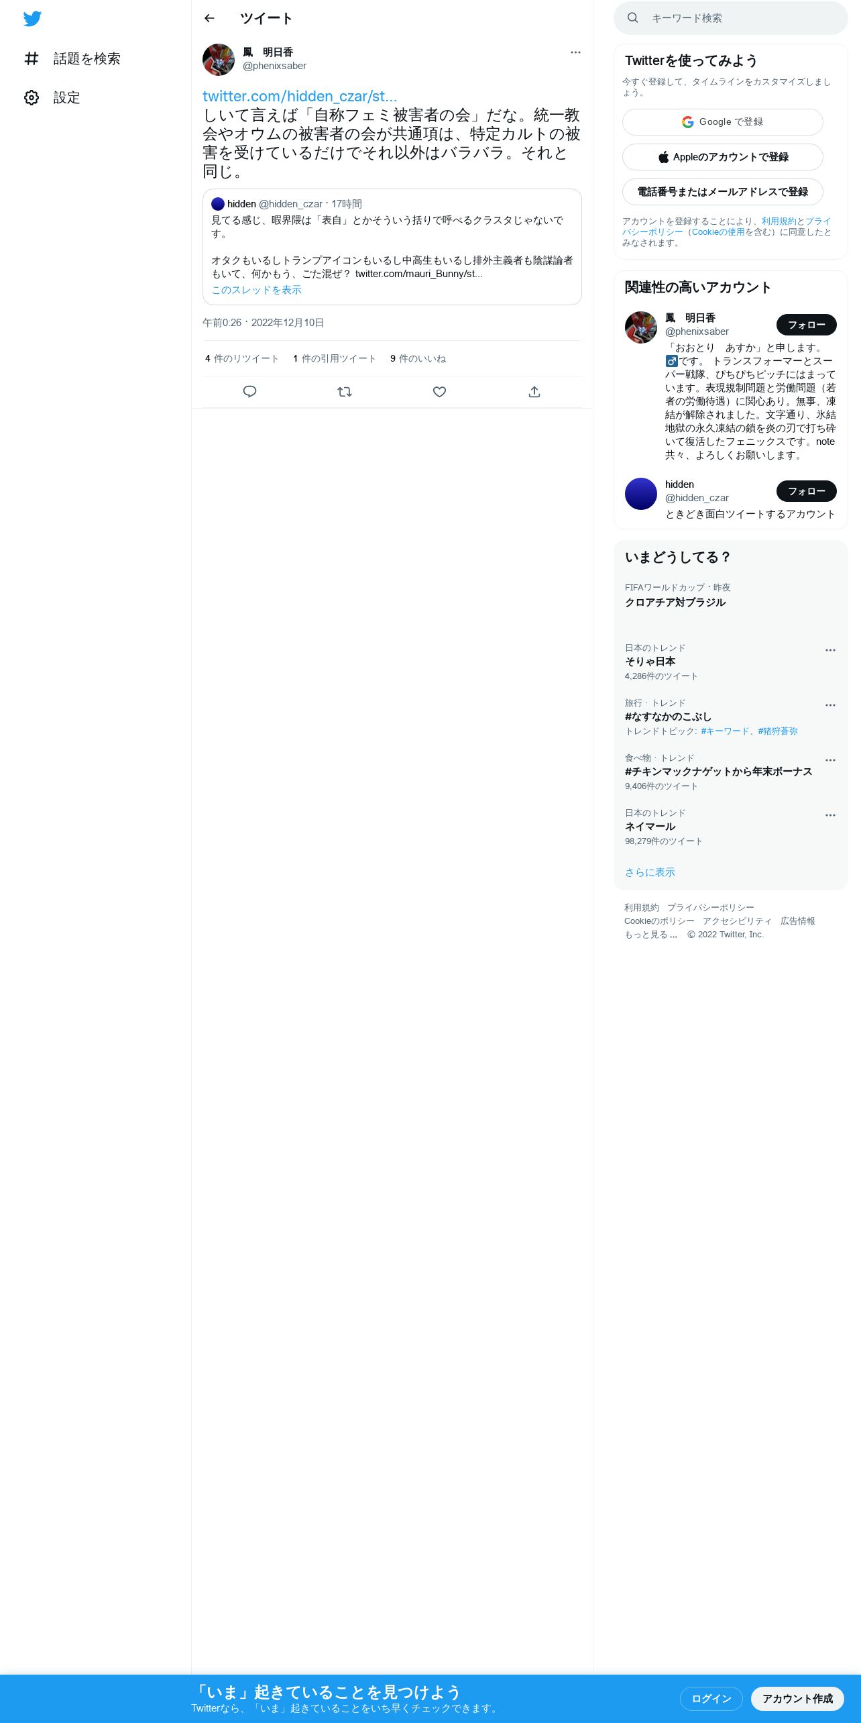The width and height of the screenshot is (861, 1723).
Task: Click the ログイン button in bottom banner
Action: (711, 1698)
